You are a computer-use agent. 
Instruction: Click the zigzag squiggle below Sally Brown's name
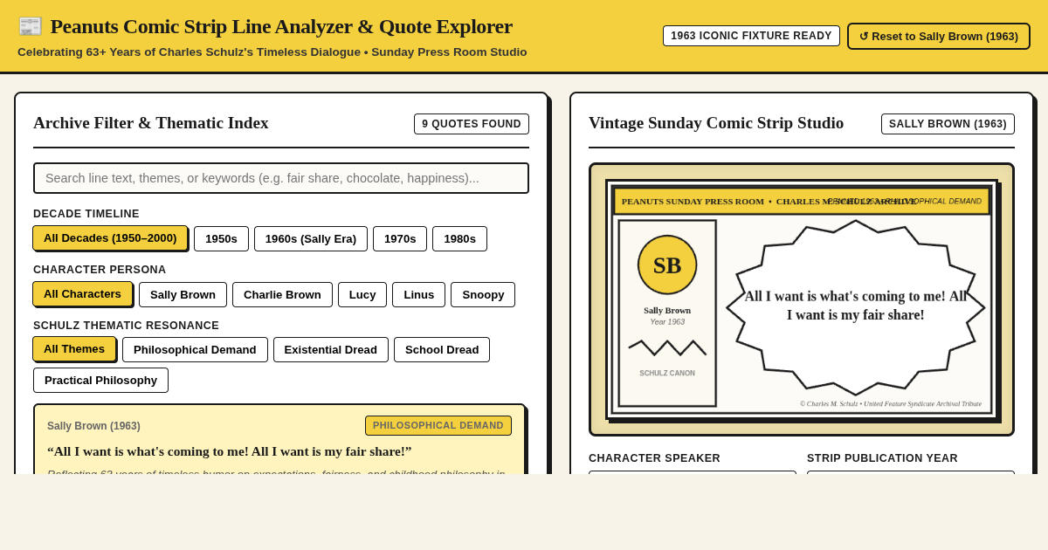[x=667, y=347]
